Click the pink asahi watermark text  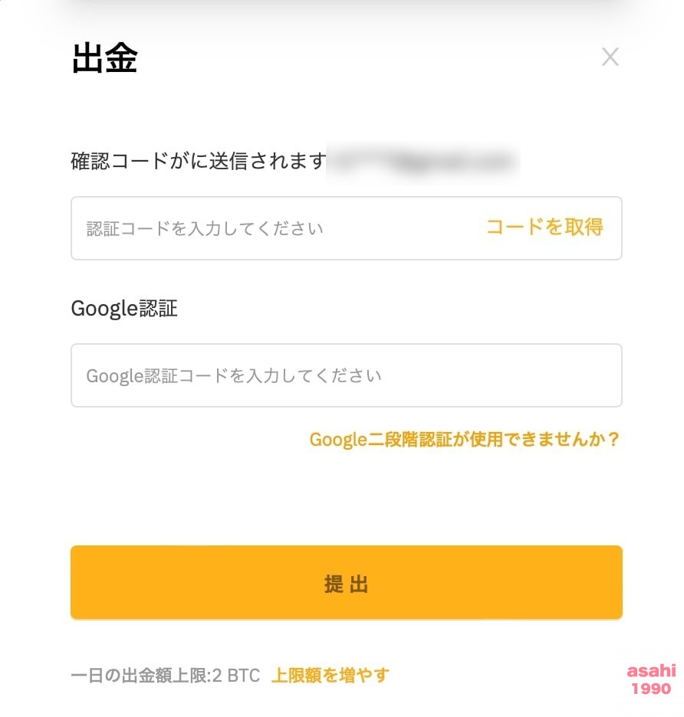point(651,671)
